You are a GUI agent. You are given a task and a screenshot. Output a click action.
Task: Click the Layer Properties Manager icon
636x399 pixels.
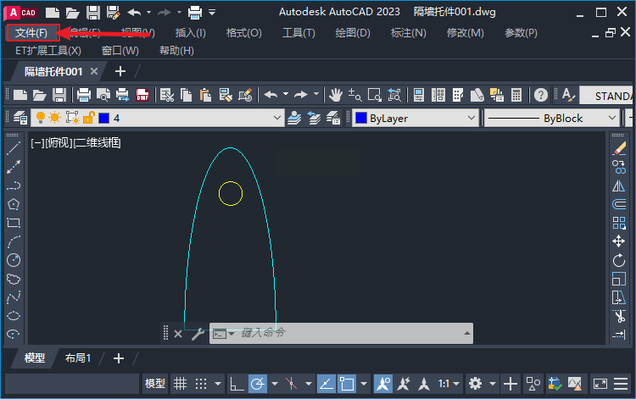[20, 118]
